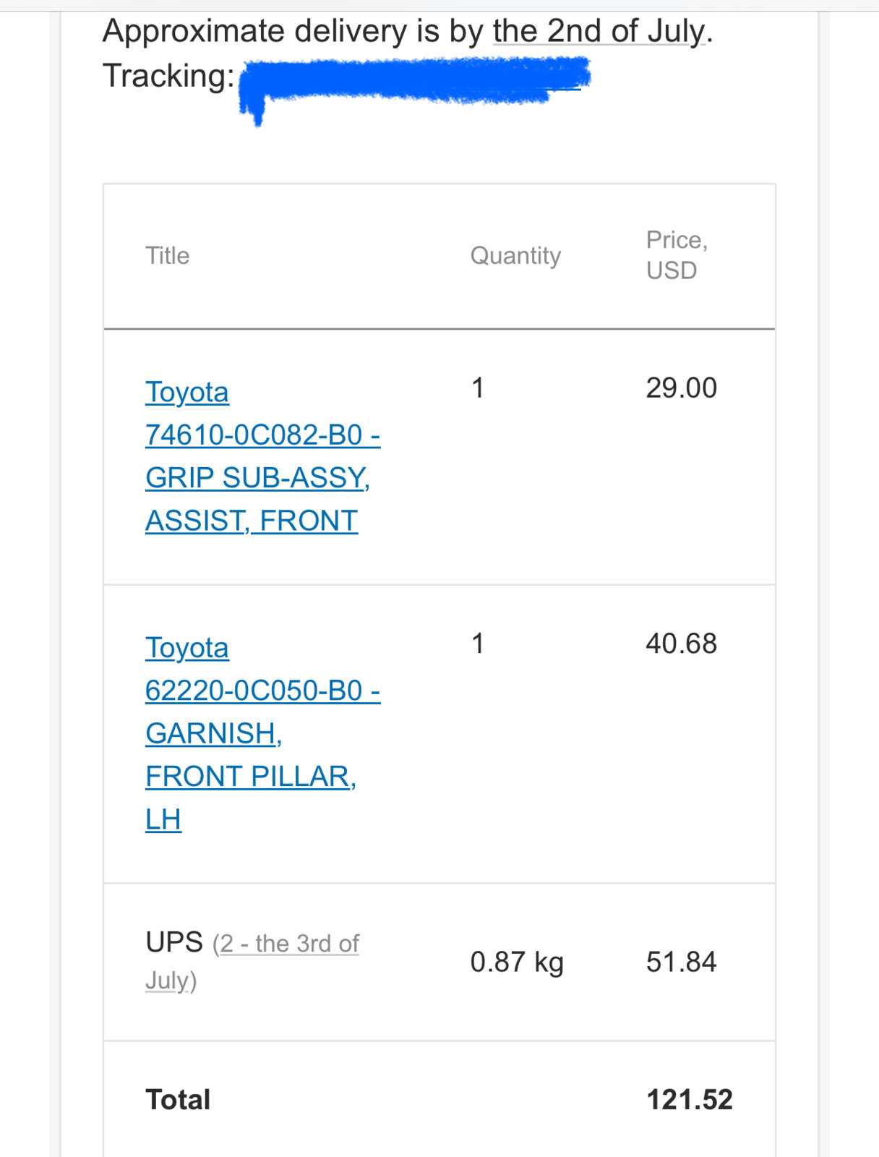Click the LH line of garnish link
Screen dimensions: 879x1157
pos(163,819)
